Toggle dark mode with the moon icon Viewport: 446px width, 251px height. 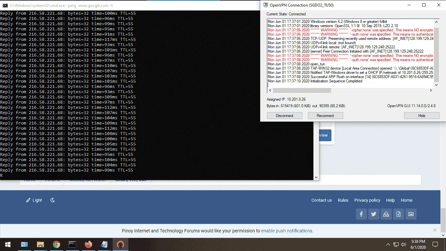pyautogui.click(x=53, y=200)
